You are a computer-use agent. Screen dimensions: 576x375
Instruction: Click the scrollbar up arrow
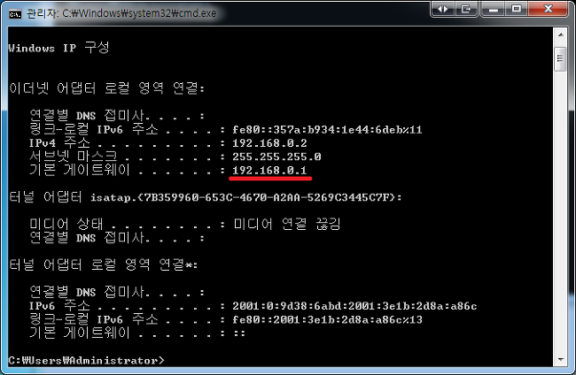(561, 34)
